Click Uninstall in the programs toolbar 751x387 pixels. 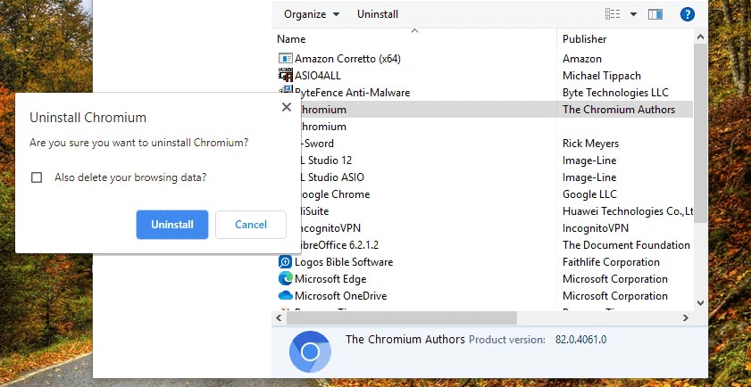coord(378,14)
